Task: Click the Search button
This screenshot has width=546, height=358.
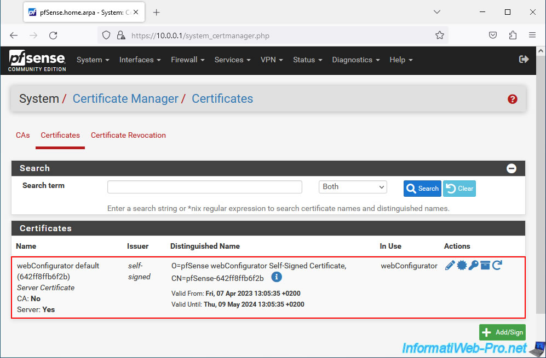Action: click(x=422, y=189)
